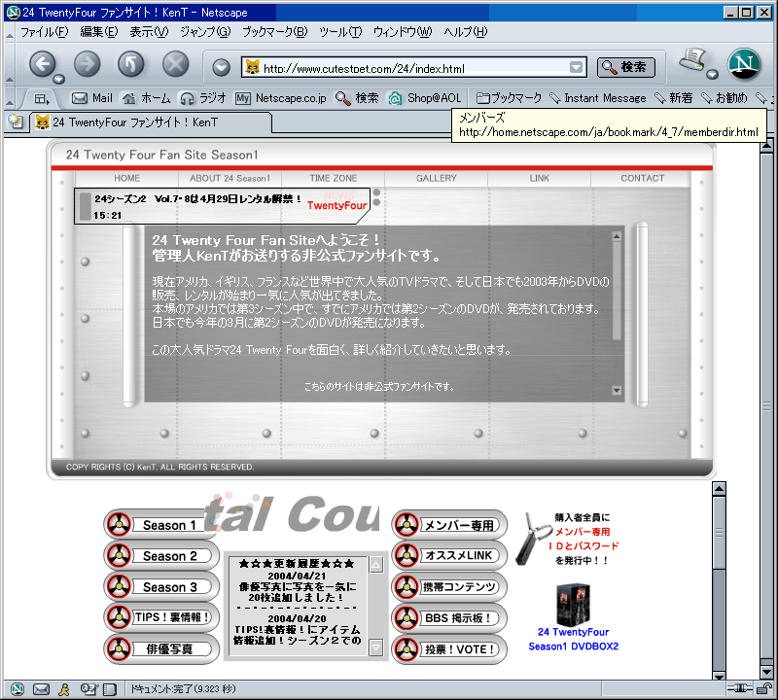Screen dimensions: 778x700
Task: Open ABOUT 24 Season1 page nav
Action: 230,178
